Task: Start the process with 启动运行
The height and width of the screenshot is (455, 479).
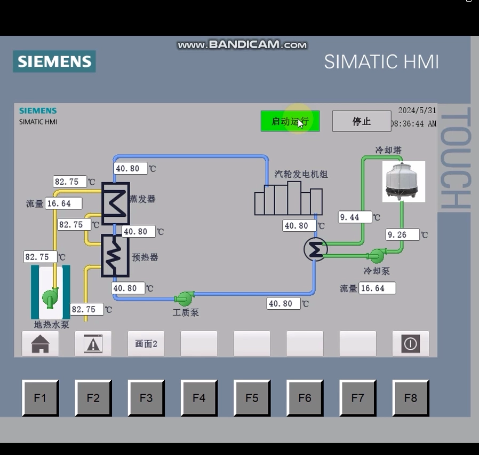Action: pos(290,121)
